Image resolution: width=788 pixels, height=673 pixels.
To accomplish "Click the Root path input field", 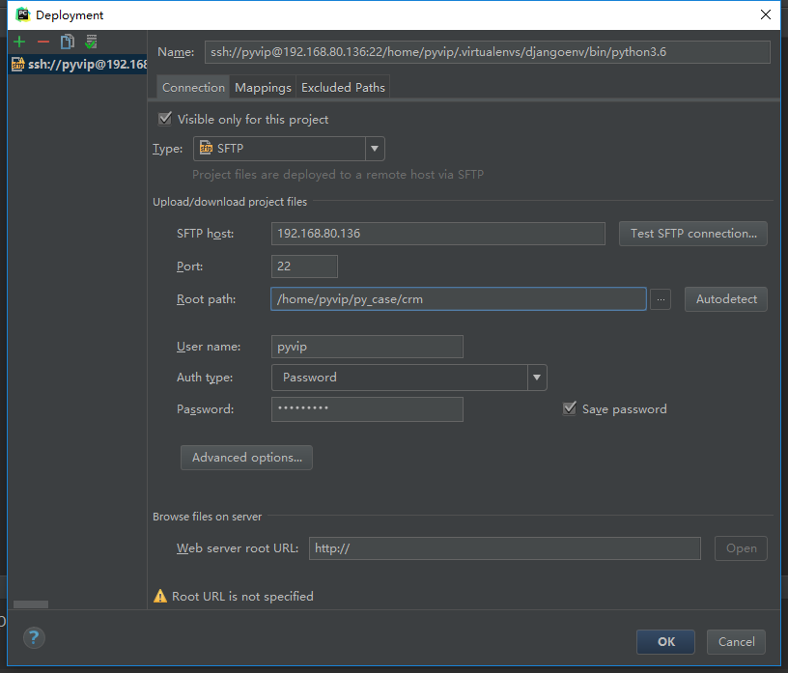I will [x=459, y=299].
